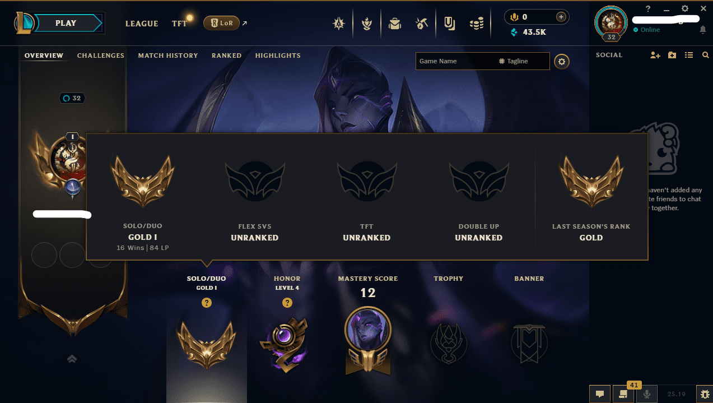Open the Loot crafting hammer icon
713x403 pixels.
[422, 24]
